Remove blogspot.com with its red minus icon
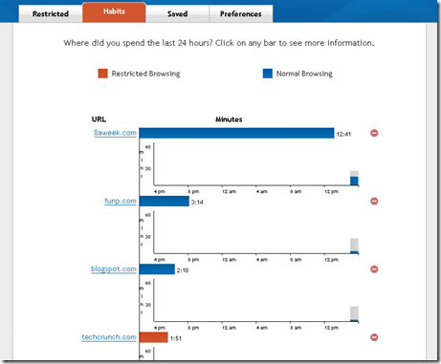 tap(374, 269)
